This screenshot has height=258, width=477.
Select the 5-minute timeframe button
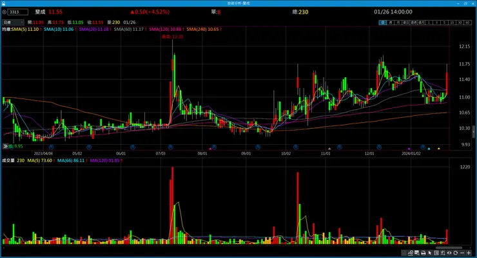[445, 23]
